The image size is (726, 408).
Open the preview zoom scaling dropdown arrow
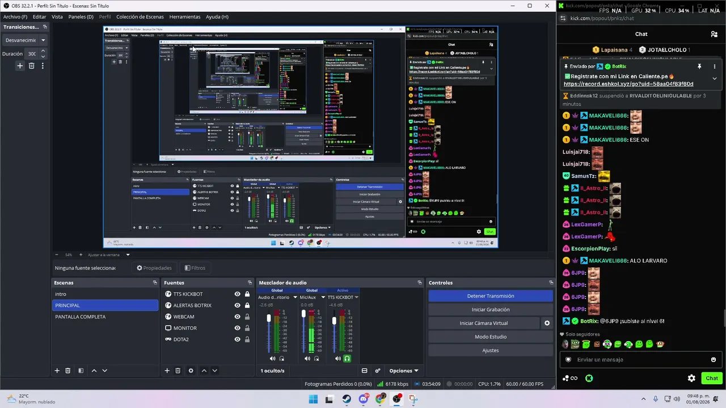tap(128, 255)
